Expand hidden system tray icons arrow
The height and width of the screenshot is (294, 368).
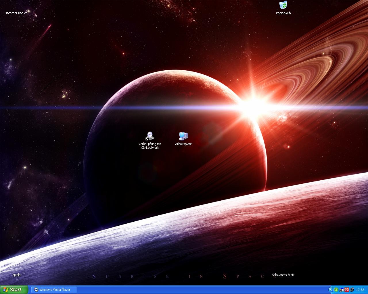331,290
